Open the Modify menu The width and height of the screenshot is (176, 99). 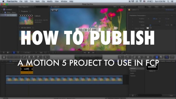click(x=50, y=1)
